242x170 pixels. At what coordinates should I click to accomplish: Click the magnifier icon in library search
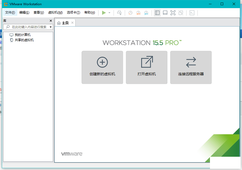click(x=8, y=27)
